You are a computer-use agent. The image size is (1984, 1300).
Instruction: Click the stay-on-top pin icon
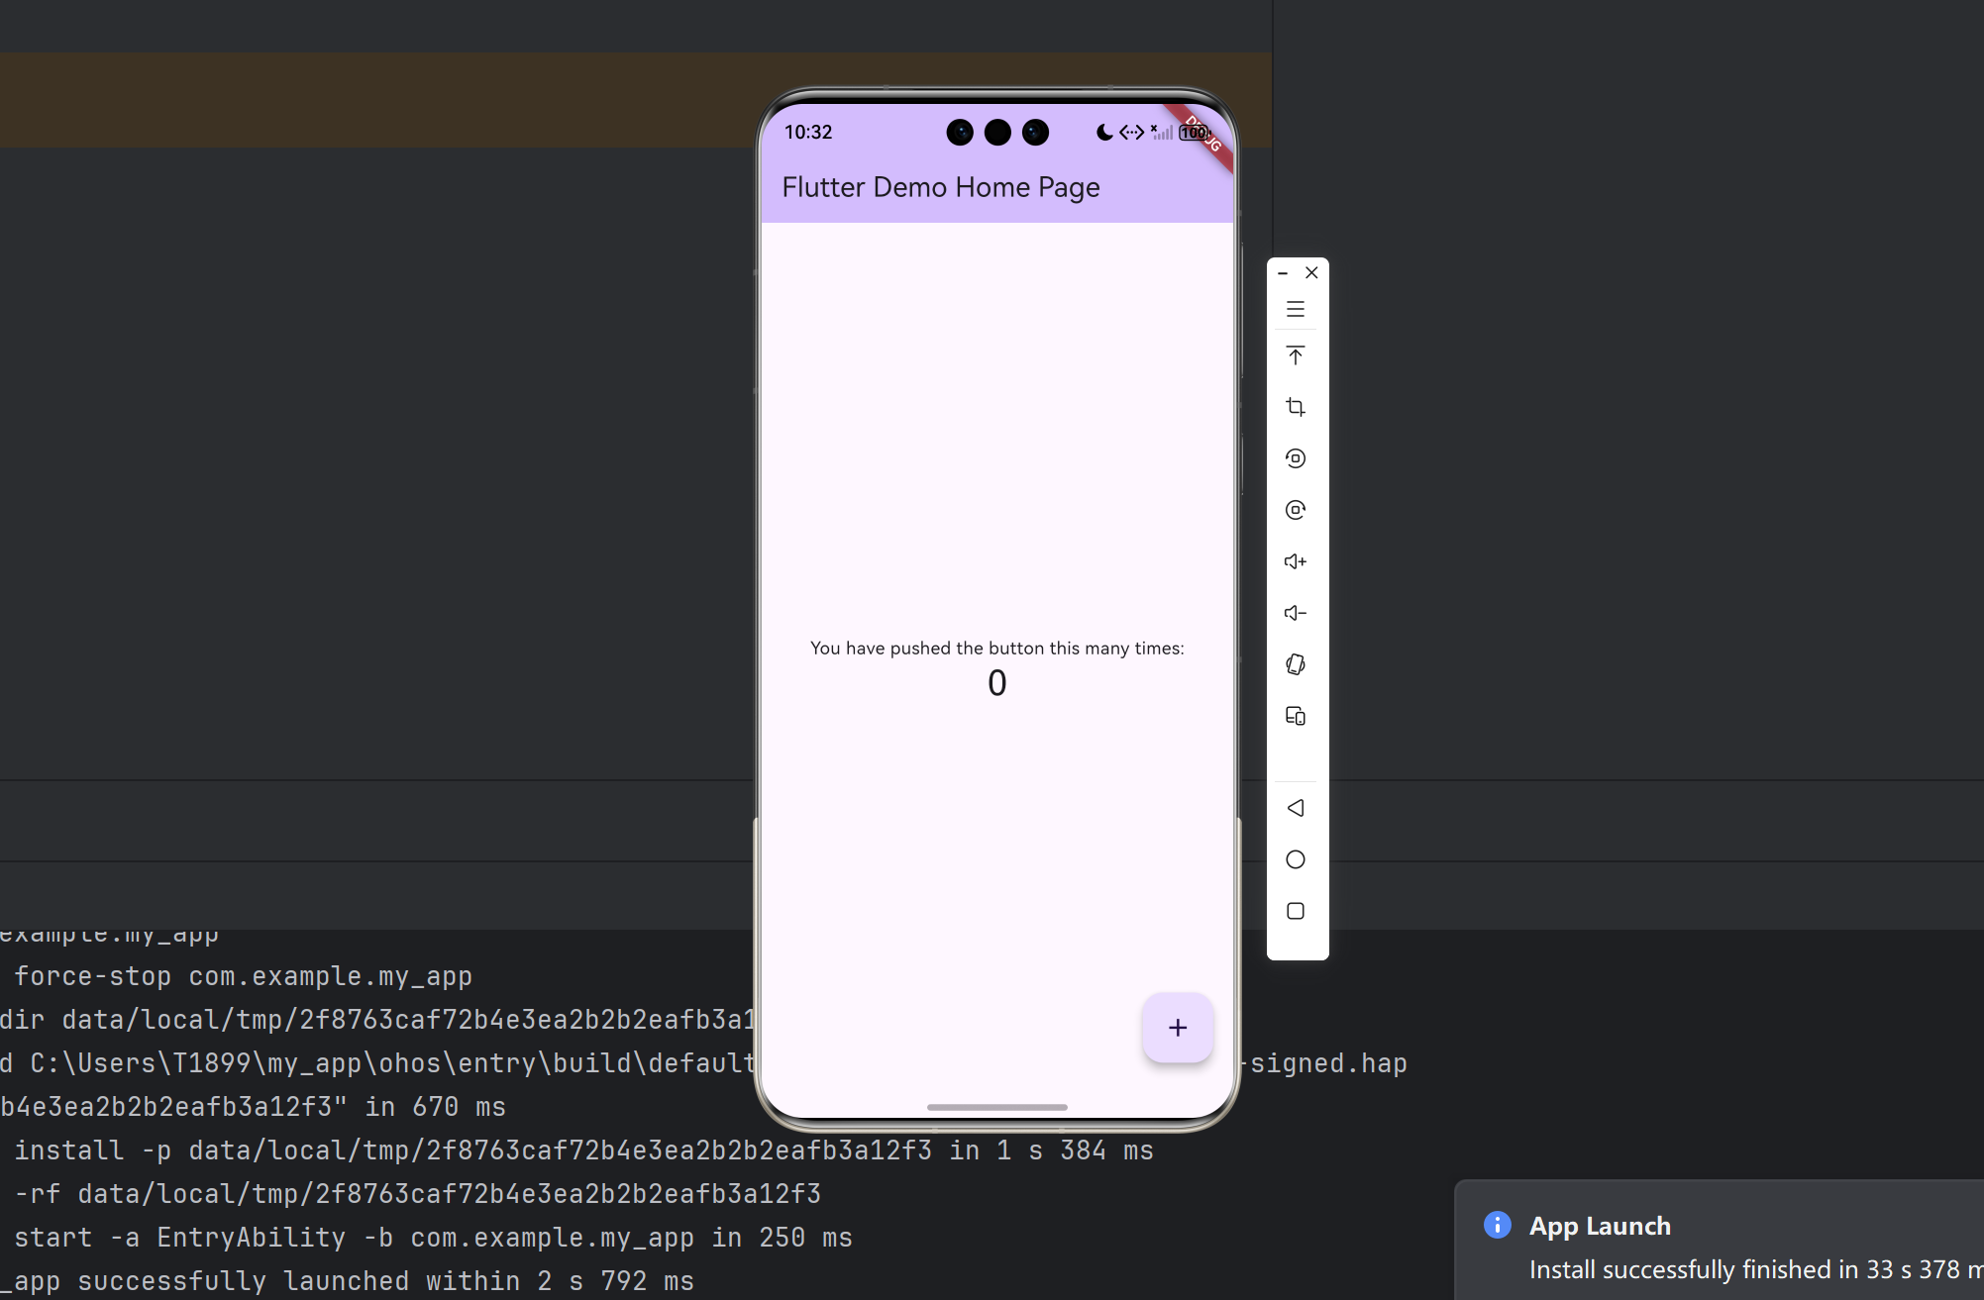[x=1295, y=355]
